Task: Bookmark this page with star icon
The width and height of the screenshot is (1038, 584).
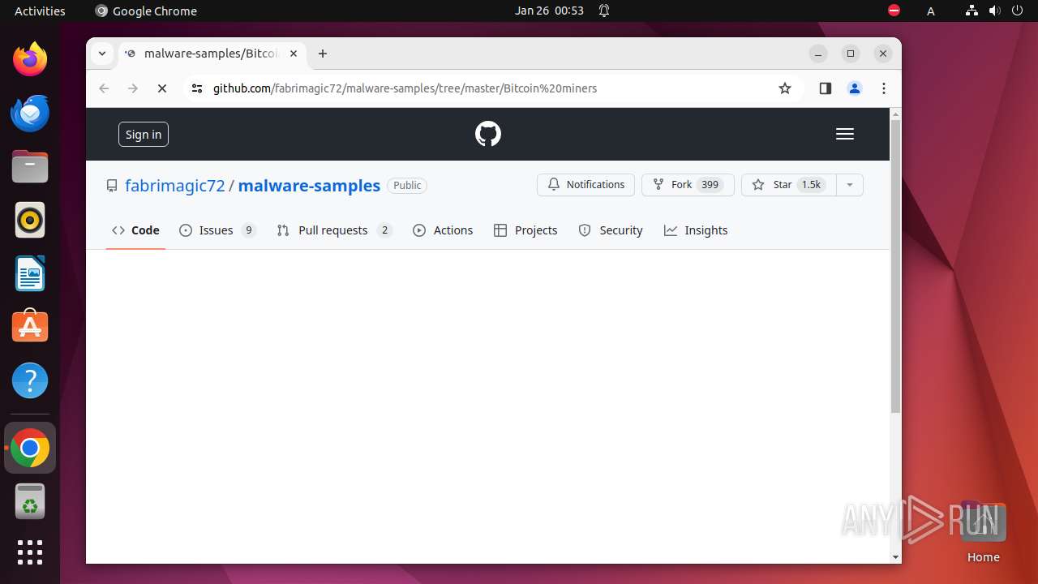Action: 785,88
